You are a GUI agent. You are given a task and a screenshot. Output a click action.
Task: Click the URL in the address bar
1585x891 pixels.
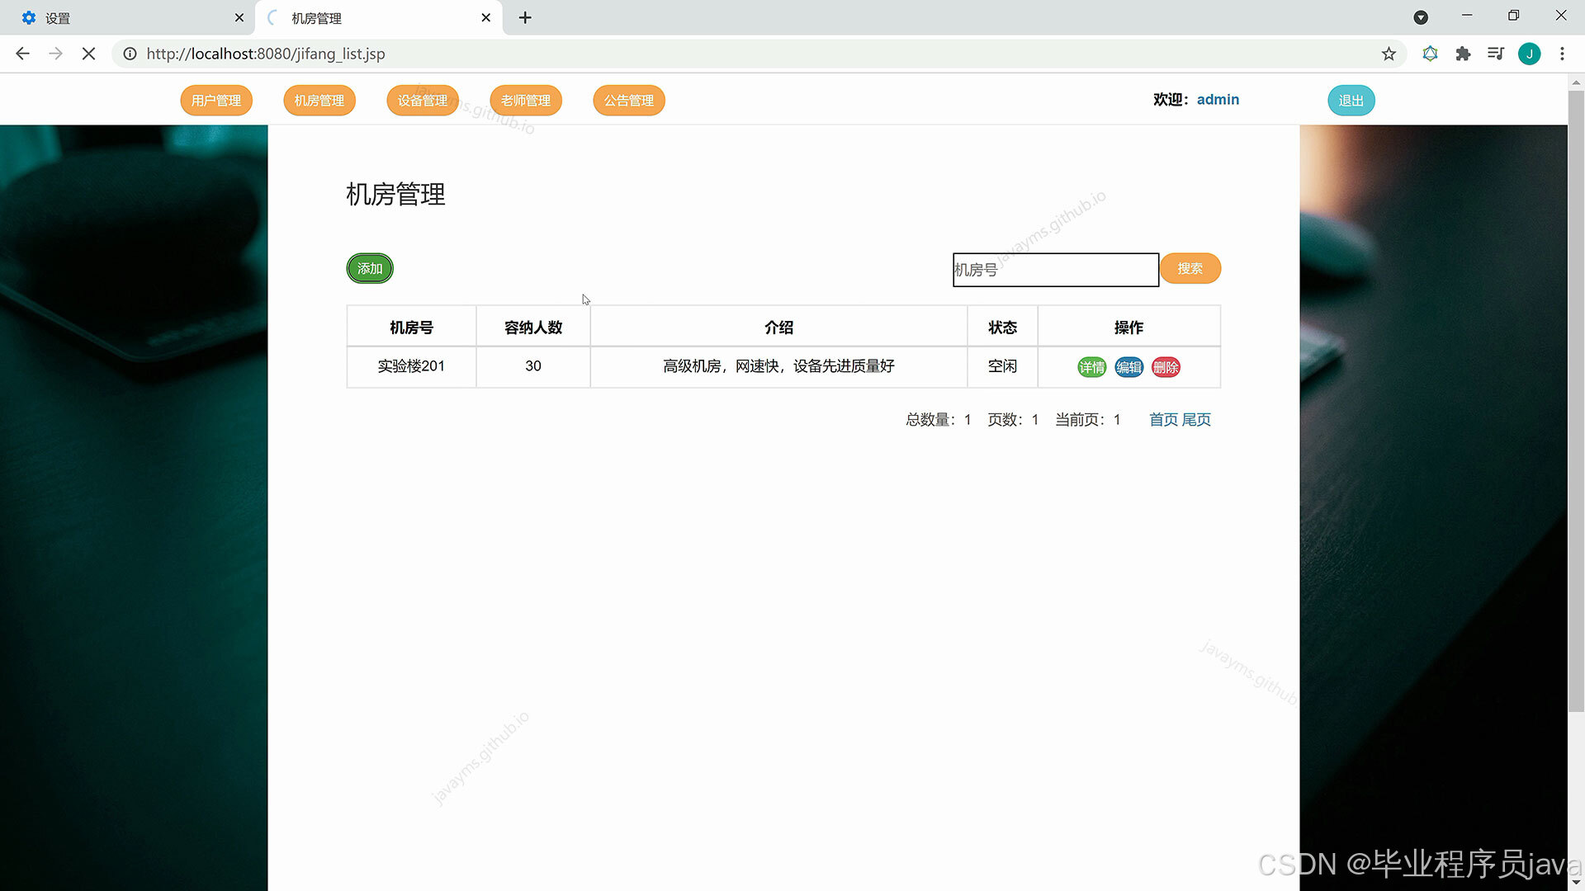tap(266, 54)
